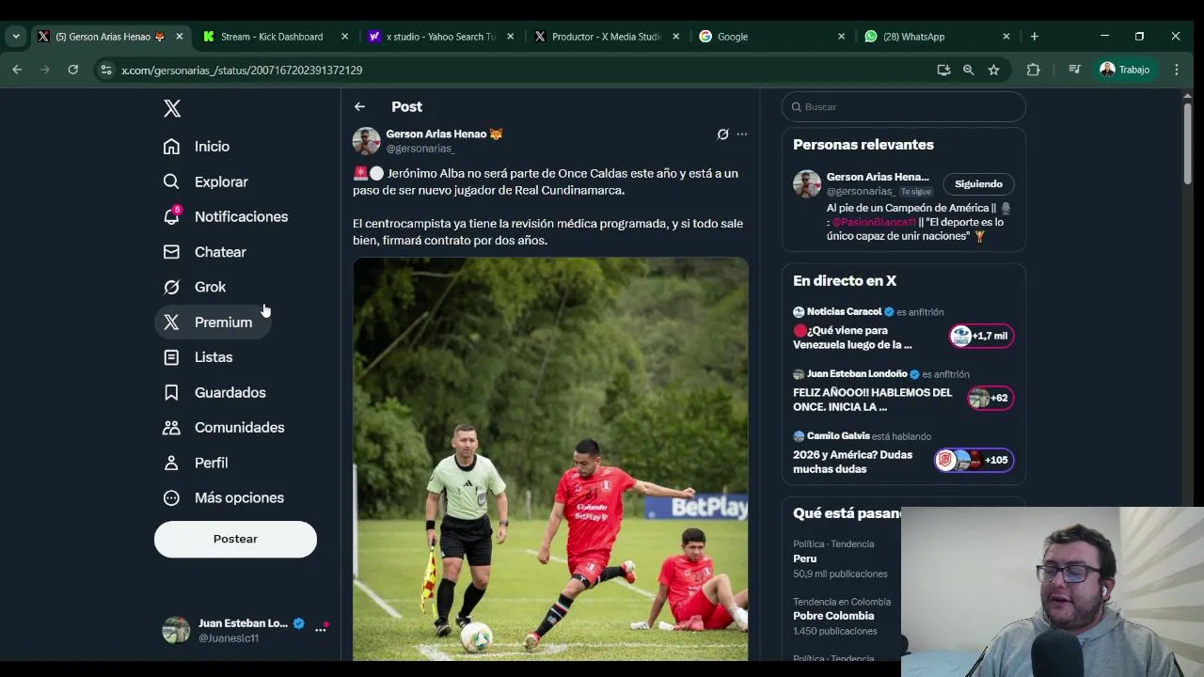
Task: Click Grok explain icon on the post
Action: (x=722, y=134)
